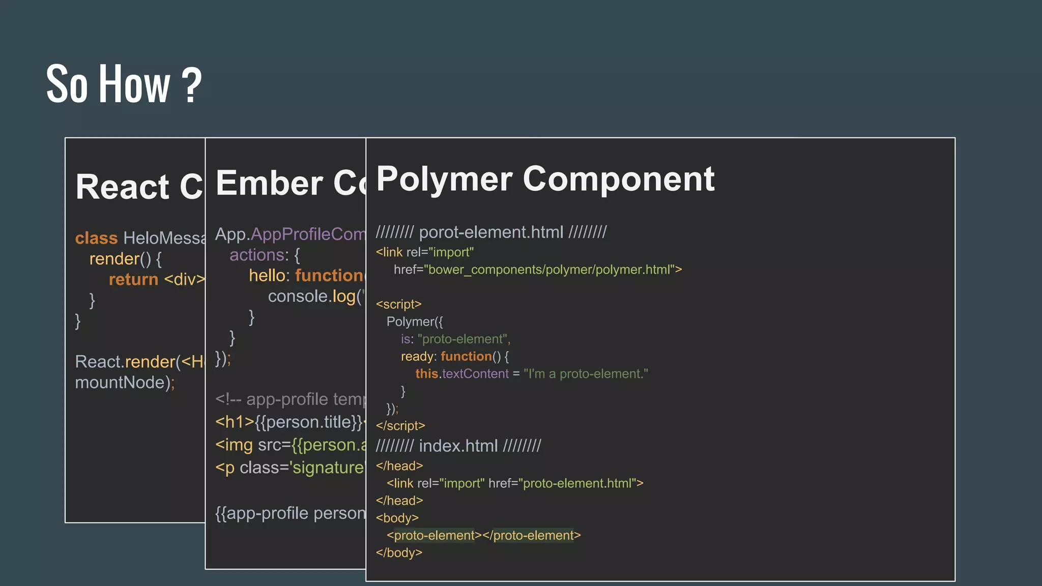Viewport: 1042px width, 586px height.
Task: Select the href bower_components/polymer/polymer.html line
Action: pos(538,270)
